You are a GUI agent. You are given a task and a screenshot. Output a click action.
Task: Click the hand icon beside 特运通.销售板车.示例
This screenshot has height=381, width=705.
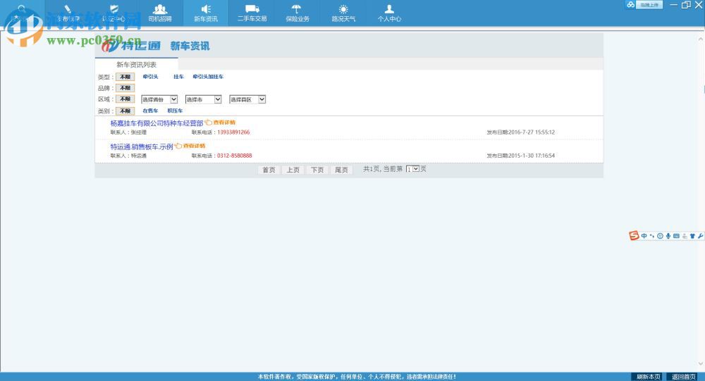[x=178, y=146]
